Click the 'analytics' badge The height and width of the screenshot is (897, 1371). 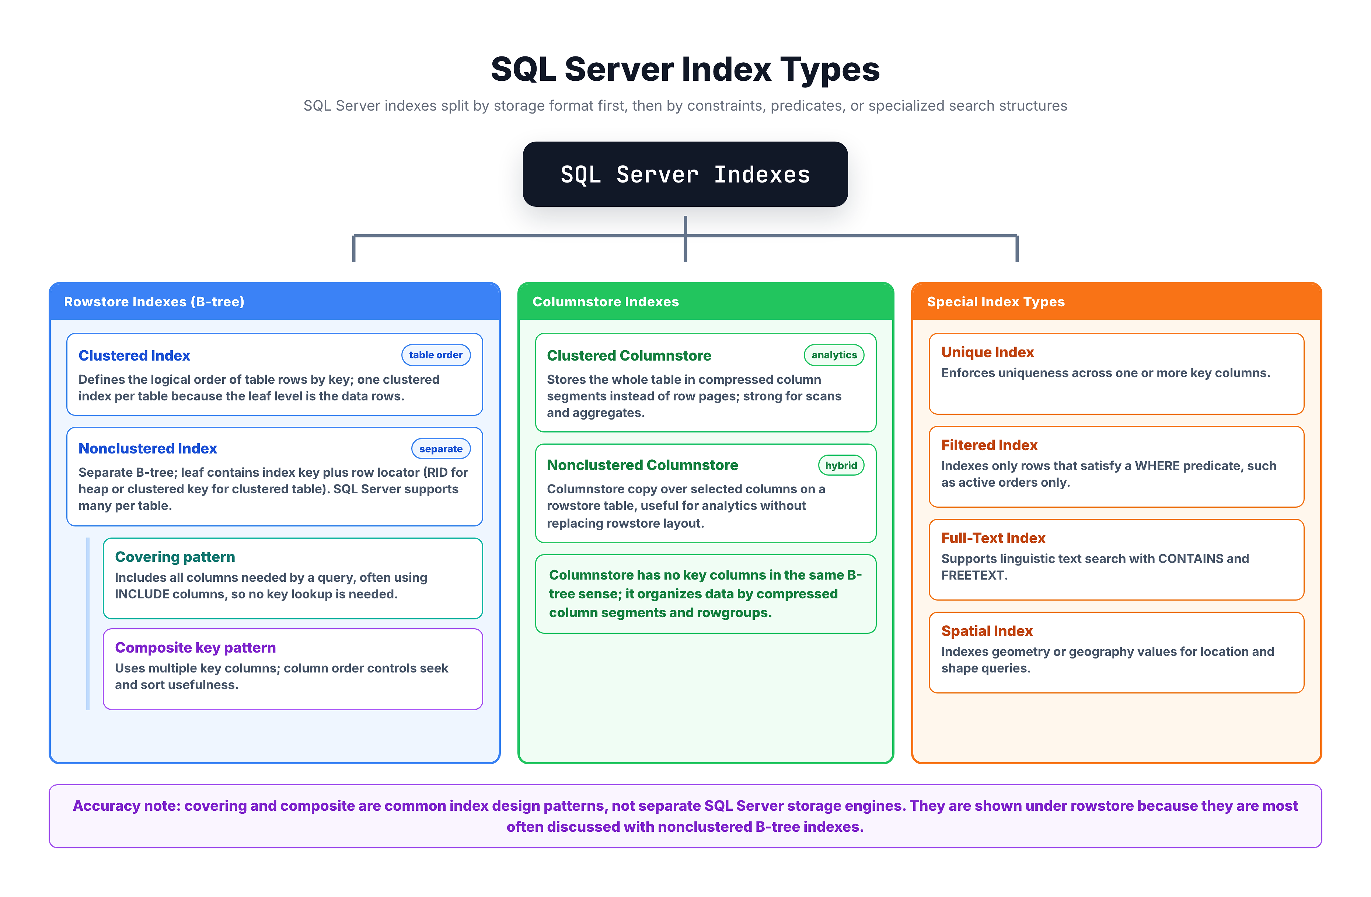click(x=834, y=355)
